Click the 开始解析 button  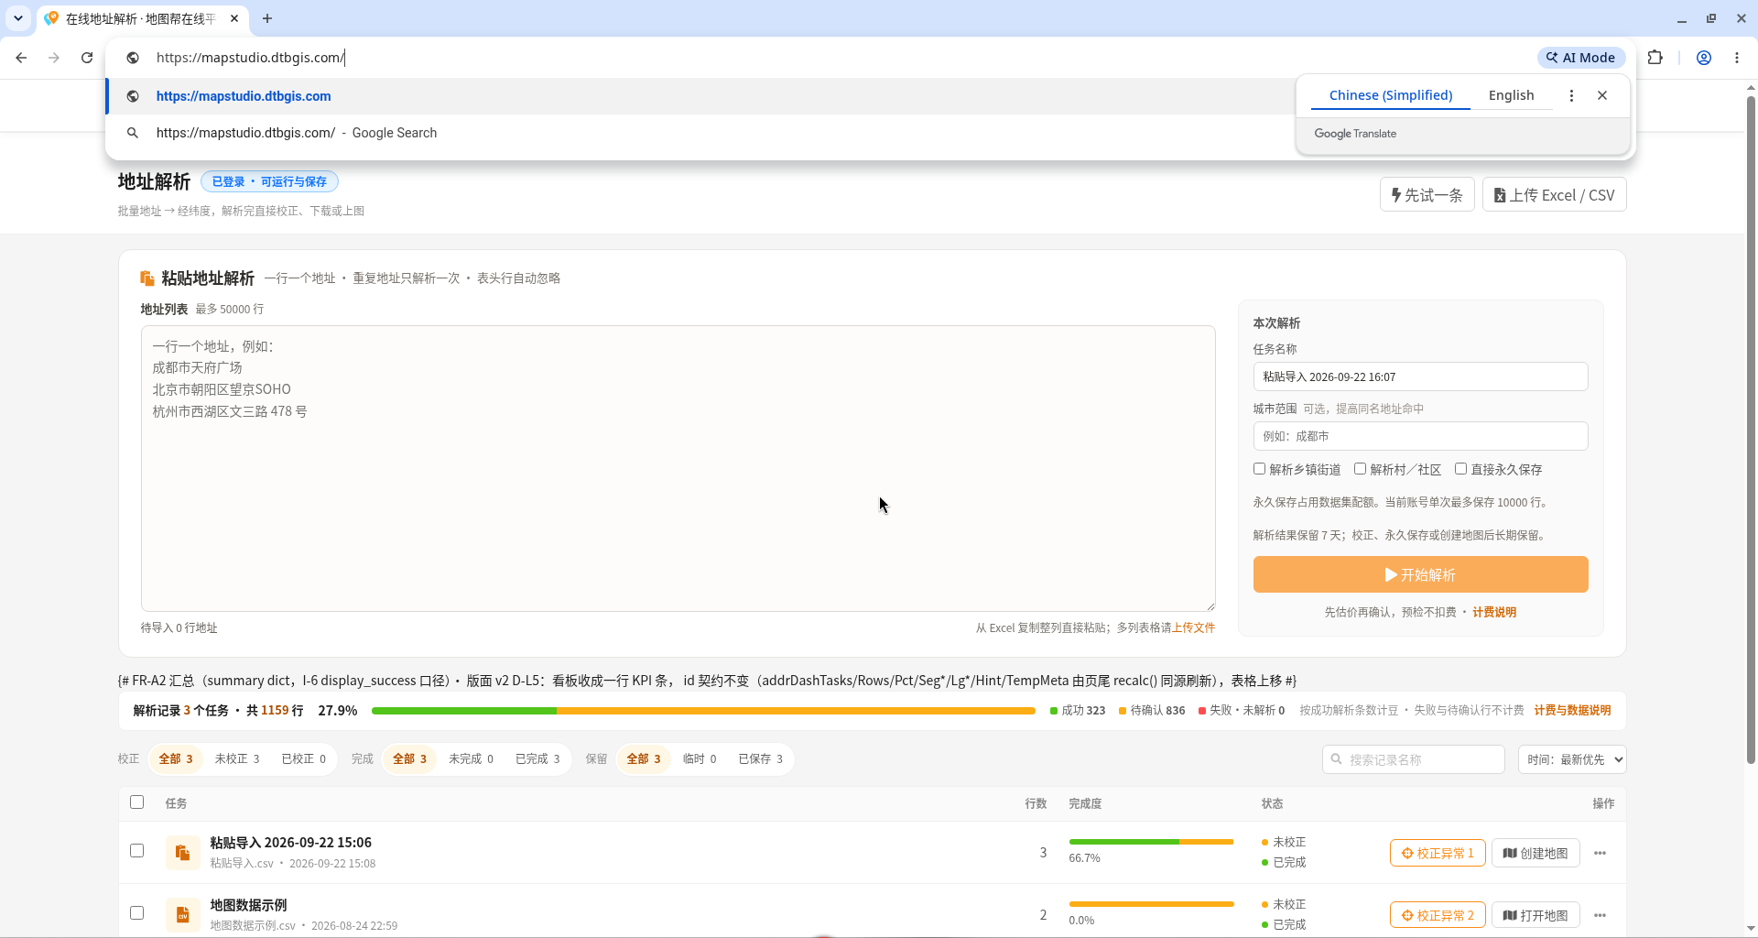1420,574
